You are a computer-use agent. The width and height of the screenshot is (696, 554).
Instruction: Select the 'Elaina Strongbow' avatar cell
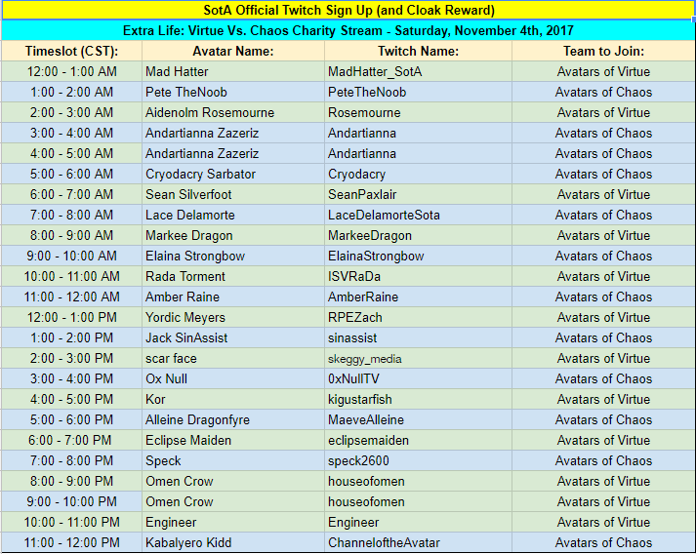pyautogui.click(x=233, y=256)
